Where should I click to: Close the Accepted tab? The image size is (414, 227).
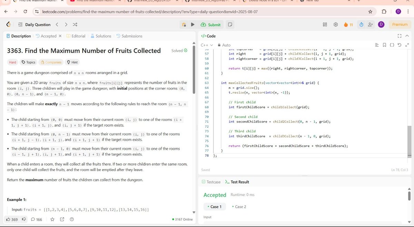[x=60, y=36]
